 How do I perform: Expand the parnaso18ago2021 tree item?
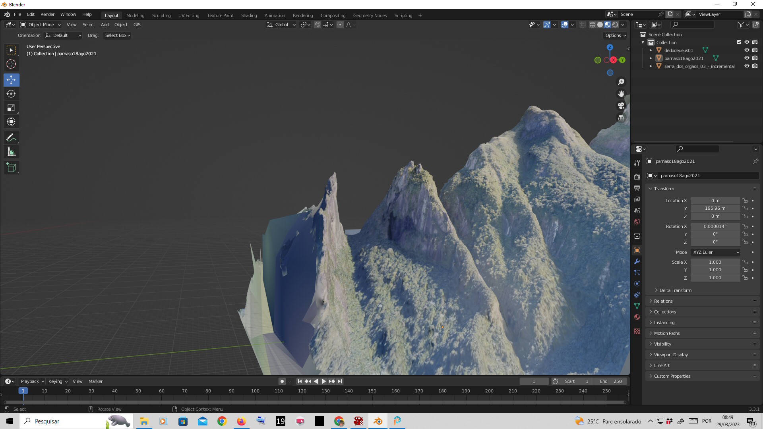coord(651,58)
